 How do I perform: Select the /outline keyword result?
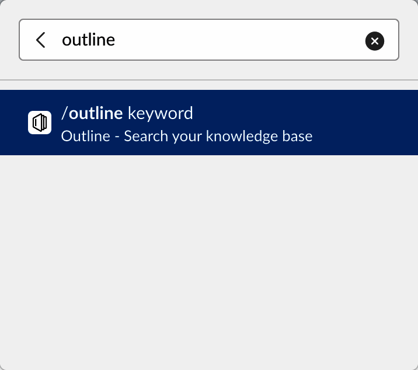209,123
